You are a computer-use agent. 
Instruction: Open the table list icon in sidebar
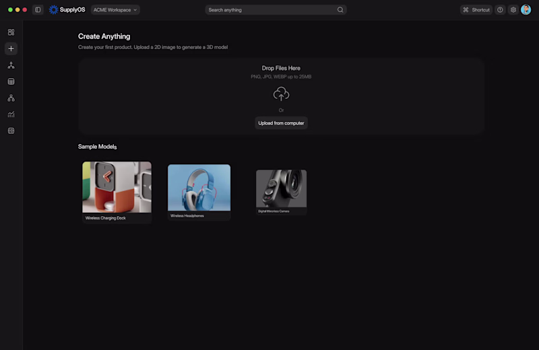11,81
